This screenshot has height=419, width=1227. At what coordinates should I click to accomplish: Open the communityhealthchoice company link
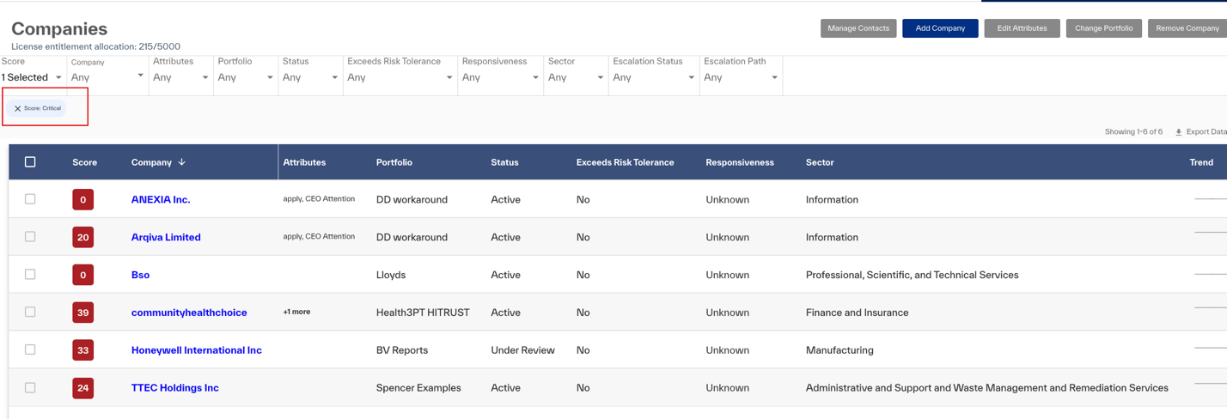point(189,313)
